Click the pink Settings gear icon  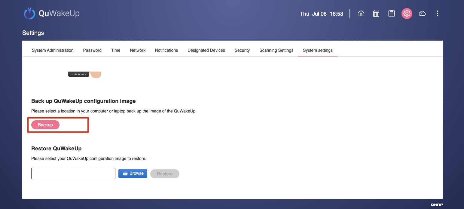(407, 14)
